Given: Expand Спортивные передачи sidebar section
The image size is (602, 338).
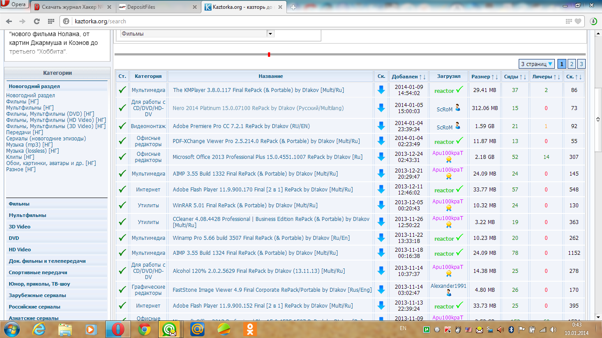Looking at the screenshot, I should (x=57, y=272).
